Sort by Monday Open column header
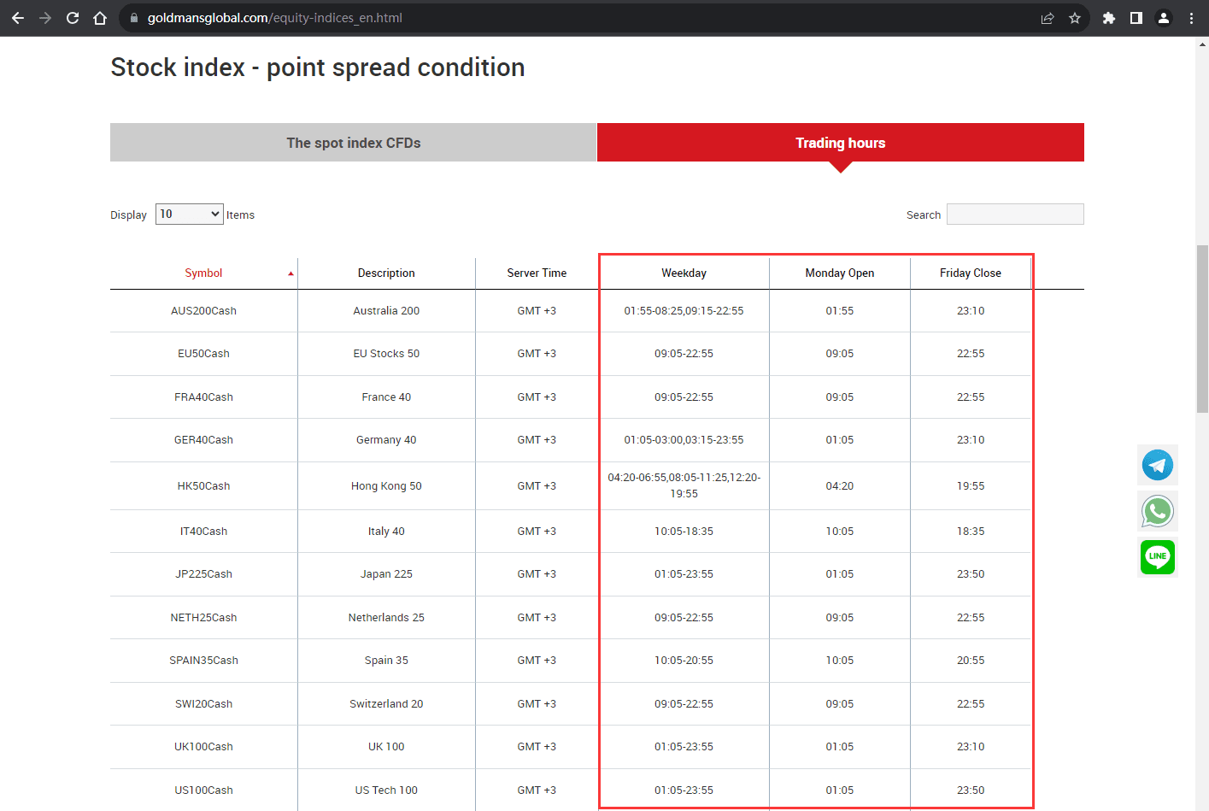This screenshot has width=1209, height=811. point(840,273)
